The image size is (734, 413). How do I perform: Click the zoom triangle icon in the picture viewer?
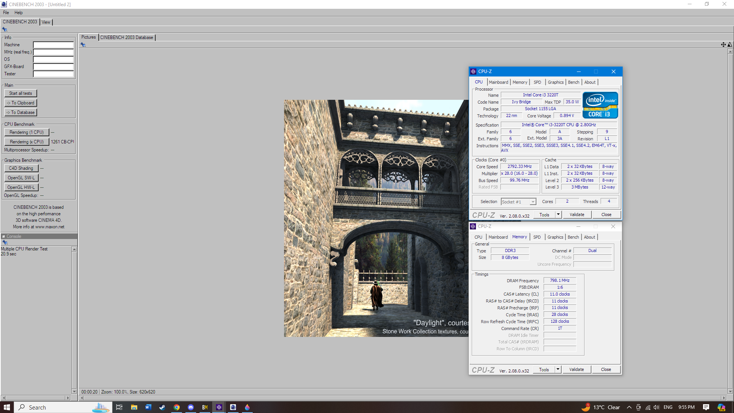coord(730,45)
